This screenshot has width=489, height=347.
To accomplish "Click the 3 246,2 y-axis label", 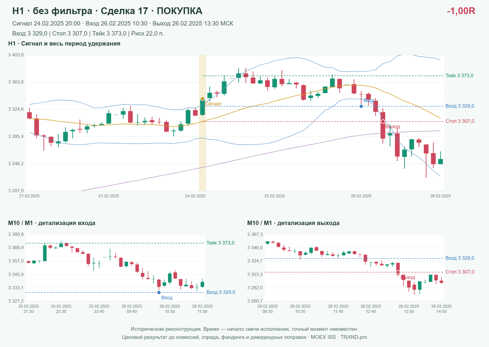I will tap(16, 164).
